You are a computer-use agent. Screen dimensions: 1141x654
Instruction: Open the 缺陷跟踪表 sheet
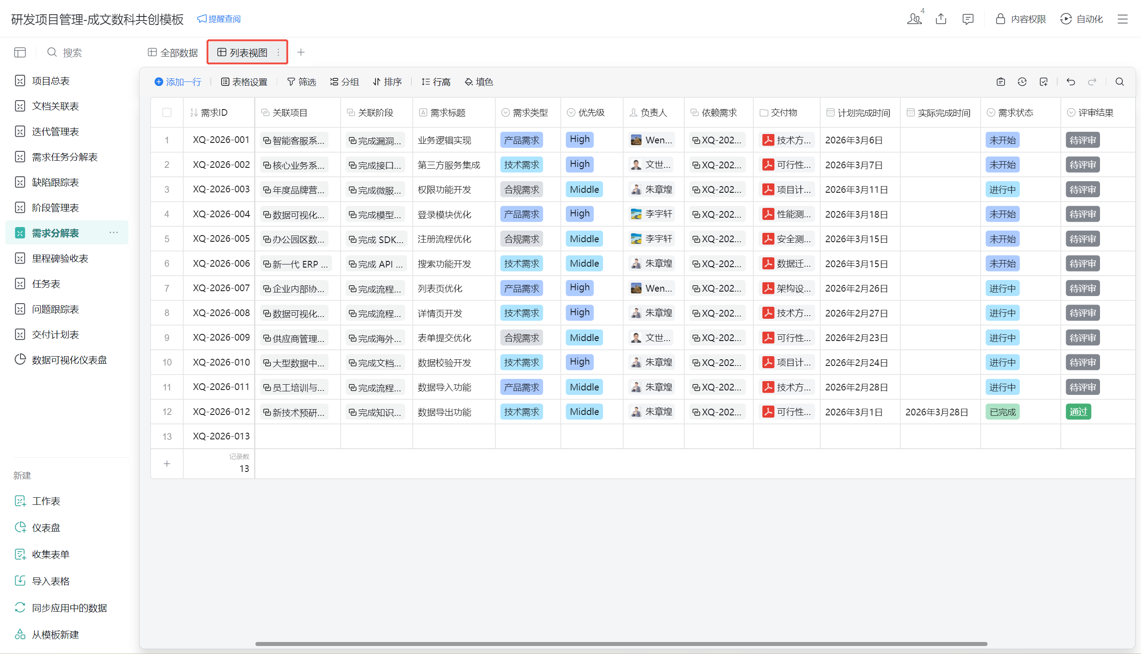click(55, 182)
